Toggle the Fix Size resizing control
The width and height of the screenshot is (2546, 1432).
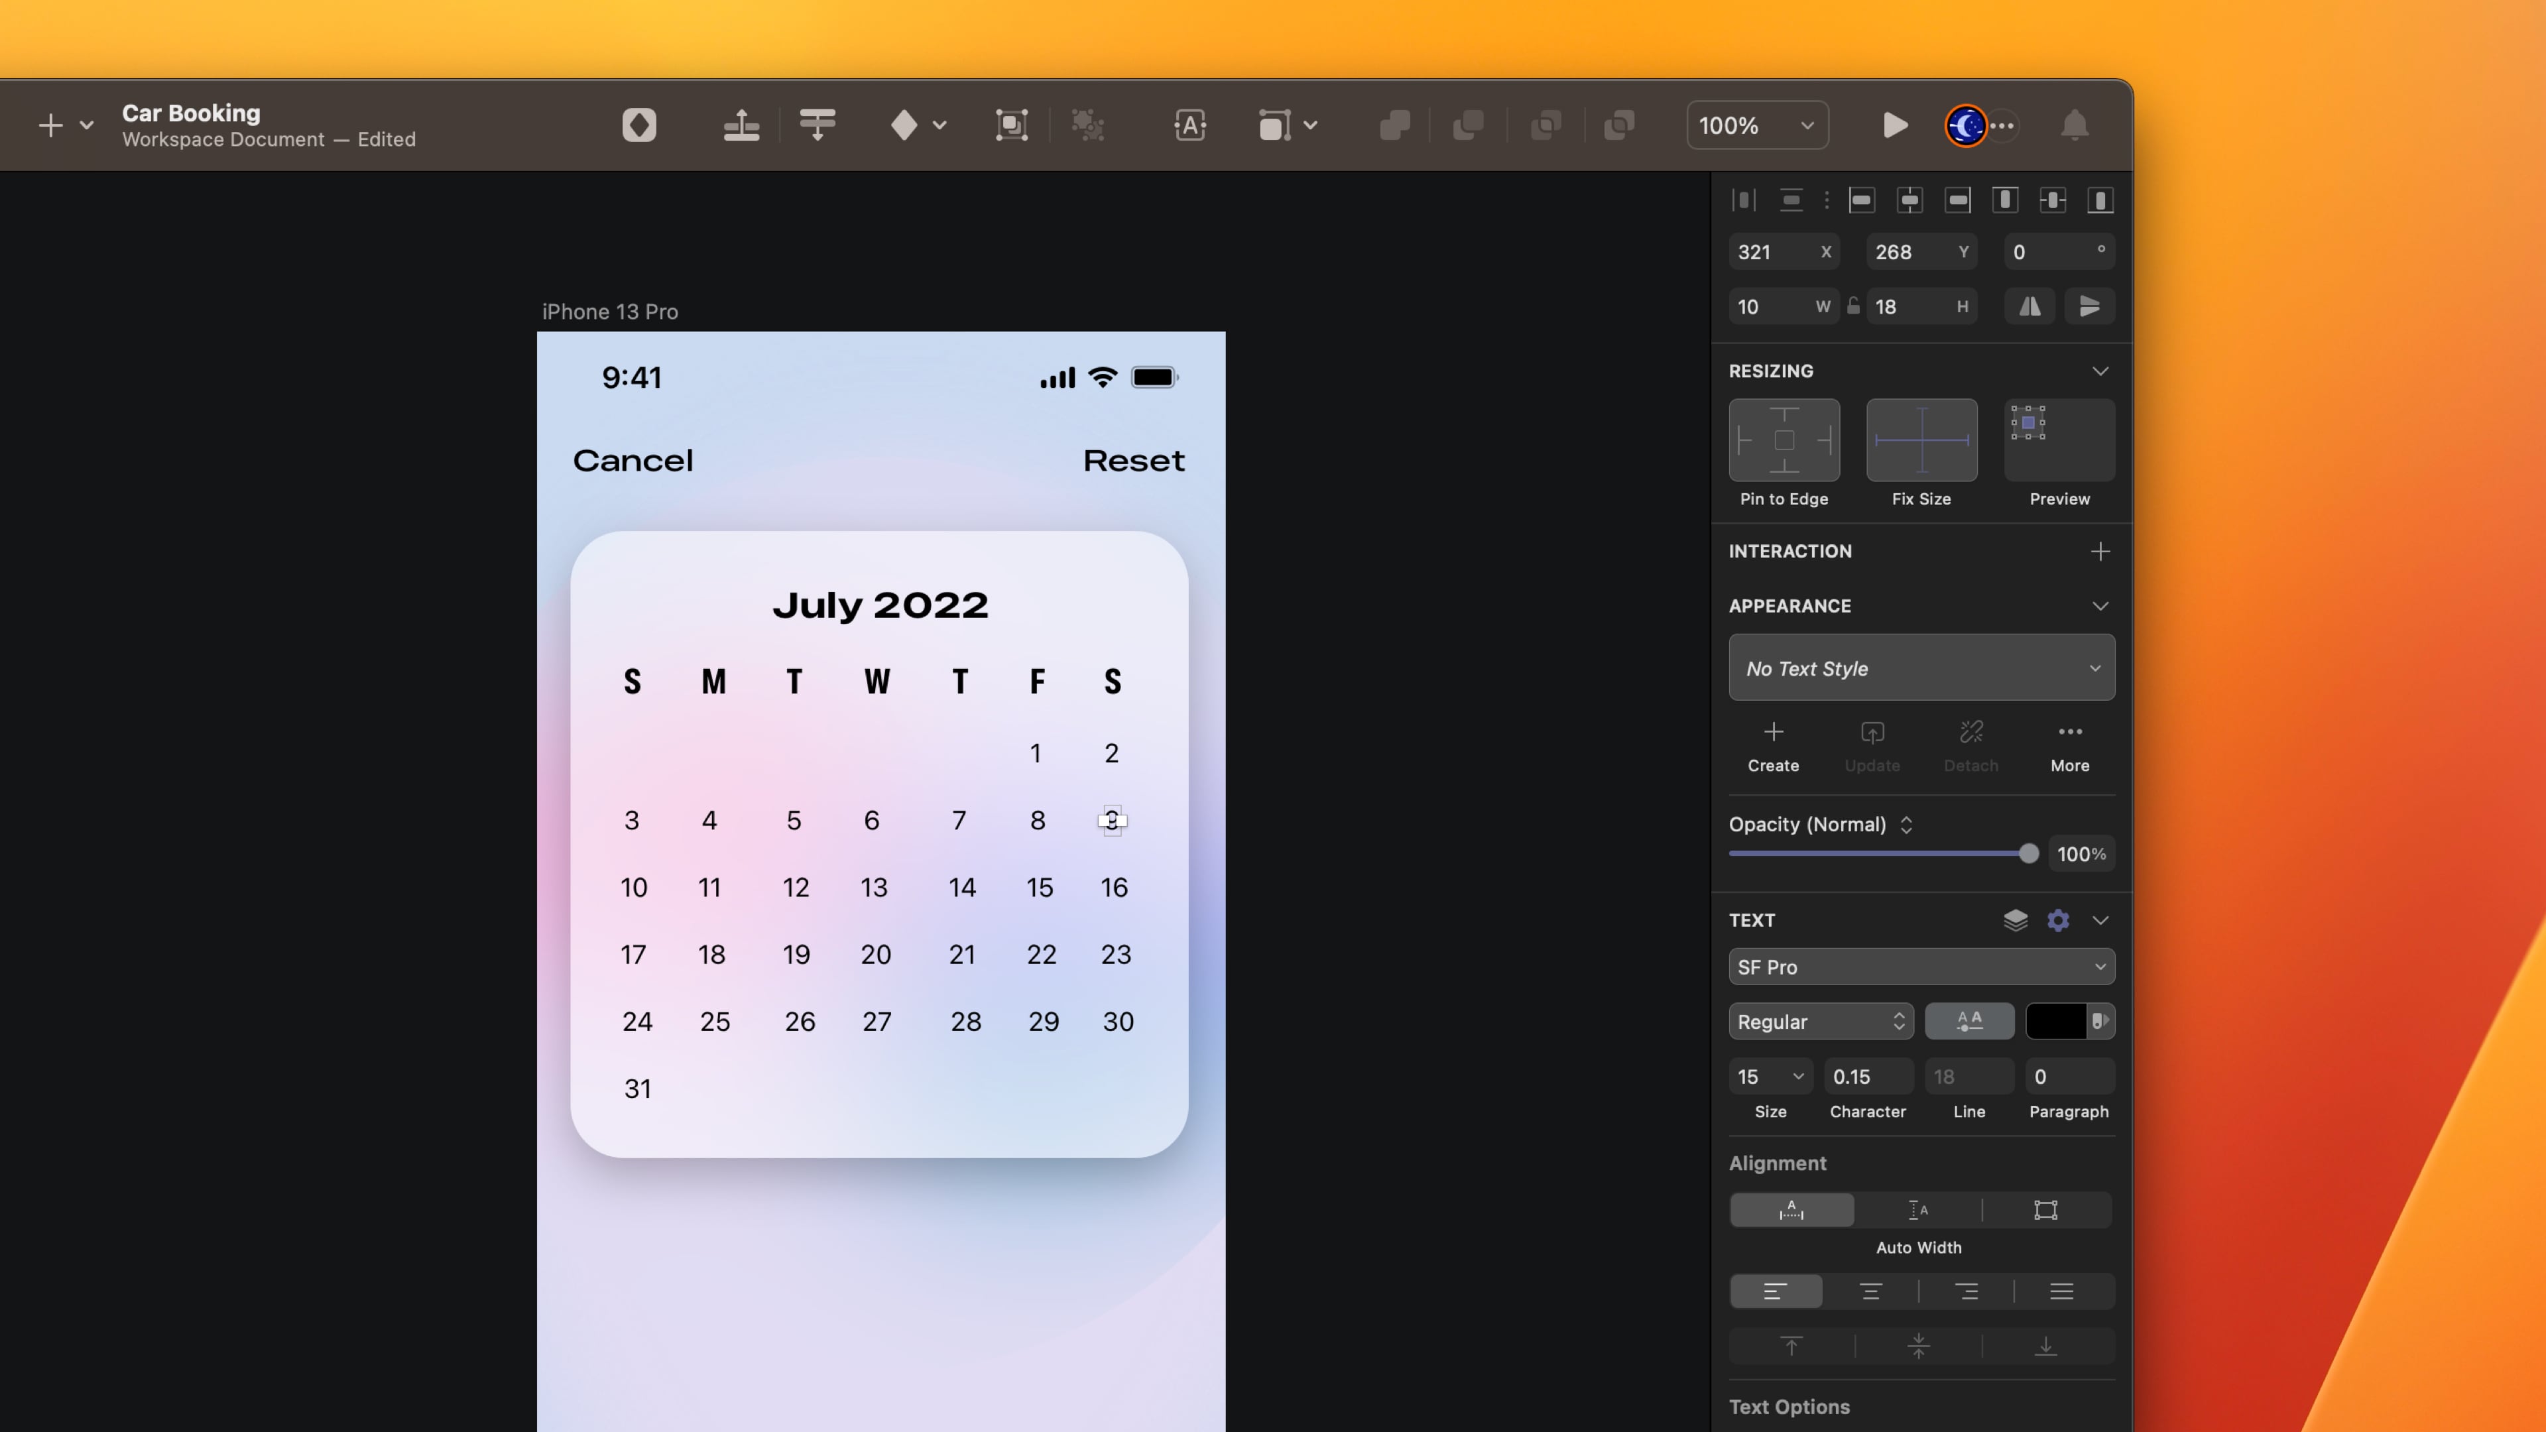click(x=1920, y=441)
